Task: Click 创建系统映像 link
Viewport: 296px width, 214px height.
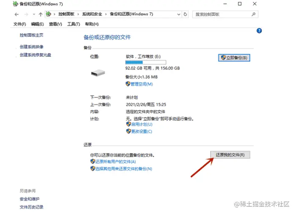Action: [x=32, y=47]
